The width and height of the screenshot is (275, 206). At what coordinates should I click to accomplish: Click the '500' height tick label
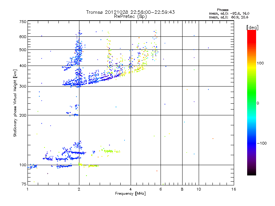pos(23,50)
